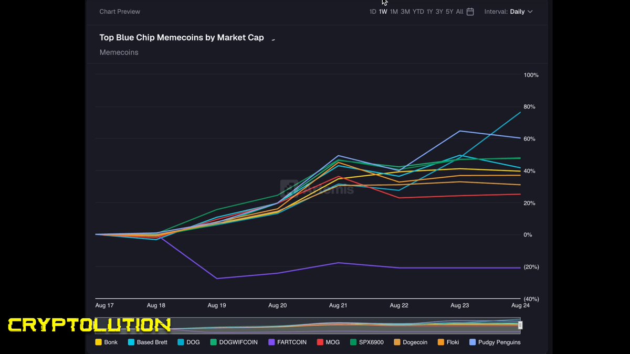Hide the Floki series via legend
The width and height of the screenshot is (630, 354).
click(x=448, y=342)
